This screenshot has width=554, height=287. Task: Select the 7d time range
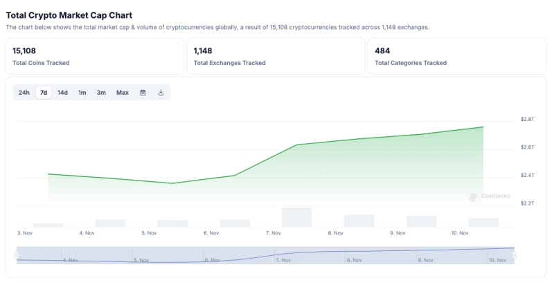pos(44,93)
